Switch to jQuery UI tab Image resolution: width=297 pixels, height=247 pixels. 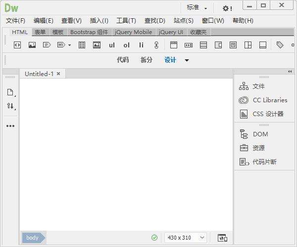click(171, 32)
